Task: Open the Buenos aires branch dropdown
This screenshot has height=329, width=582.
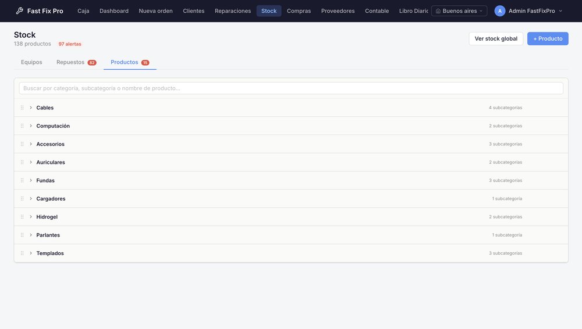Action: (x=459, y=11)
